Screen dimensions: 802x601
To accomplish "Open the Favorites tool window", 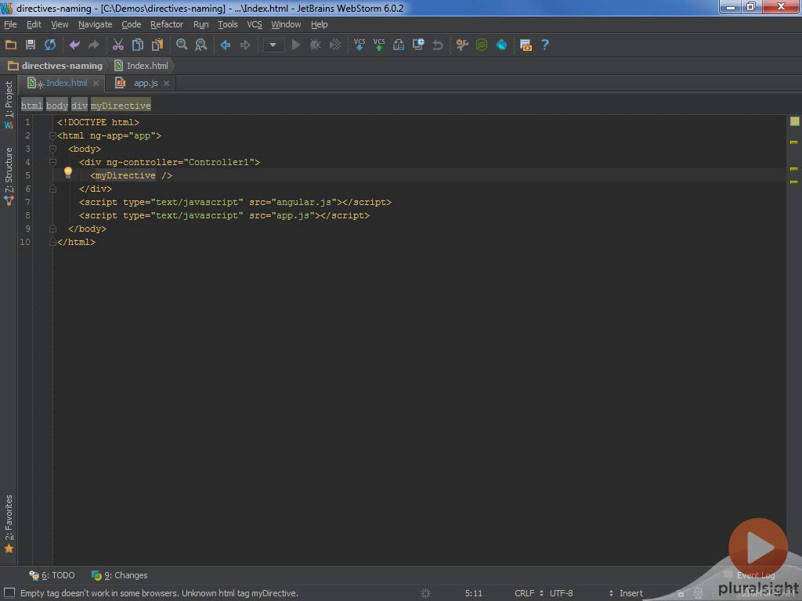I will (9, 524).
